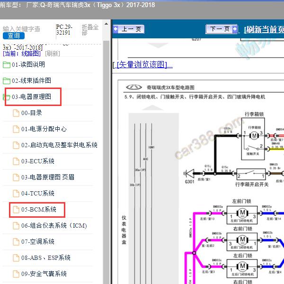Click the 左前门锁 label in diagram
The image size is (284, 284).
pyautogui.click(x=241, y=201)
